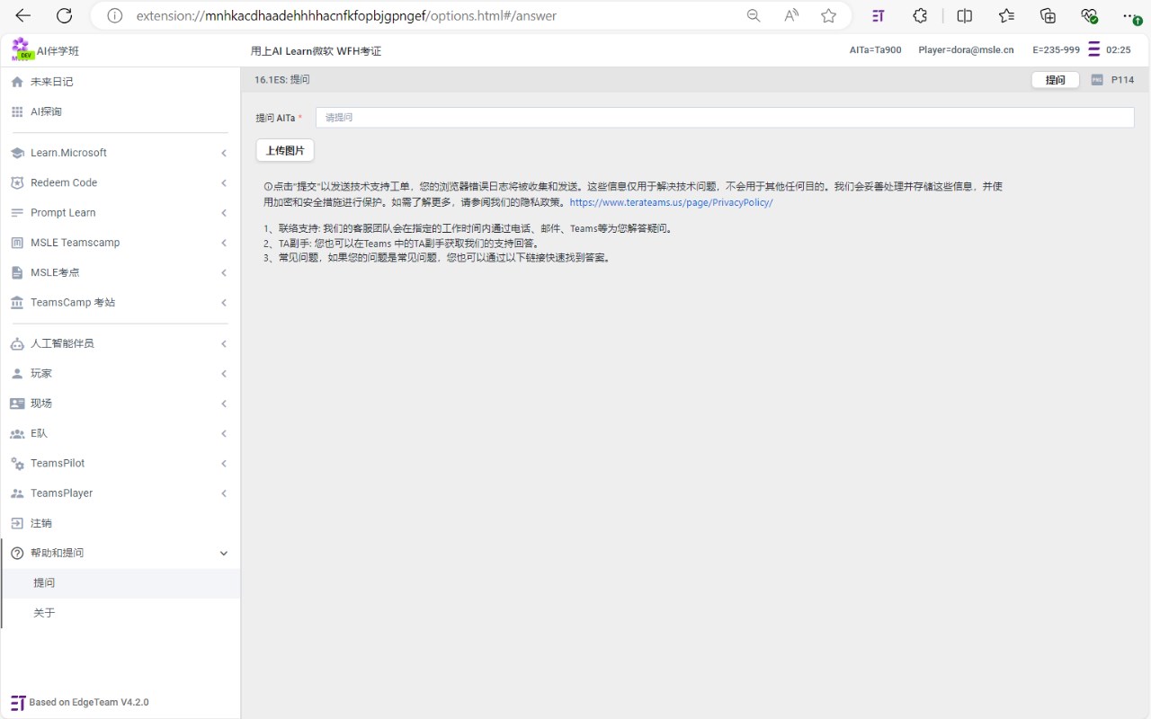The image size is (1151, 719).
Task: Click the bank icon for TeamsCamp 考站
Action: point(17,303)
